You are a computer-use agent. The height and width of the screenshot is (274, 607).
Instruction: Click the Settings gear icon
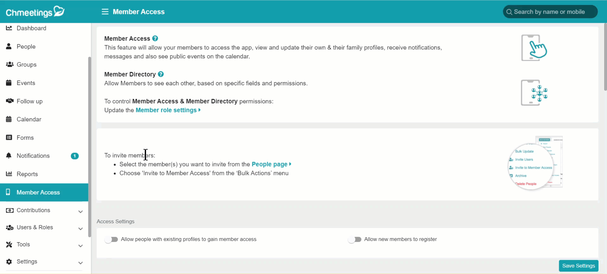pos(9,262)
